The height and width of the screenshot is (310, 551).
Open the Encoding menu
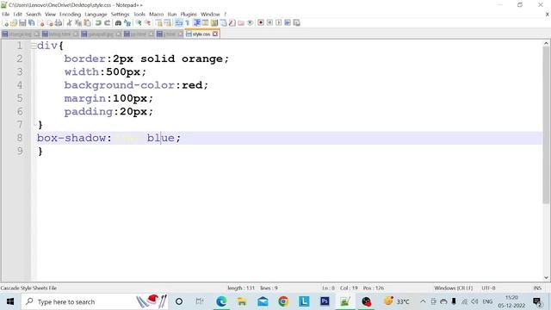coord(70,15)
